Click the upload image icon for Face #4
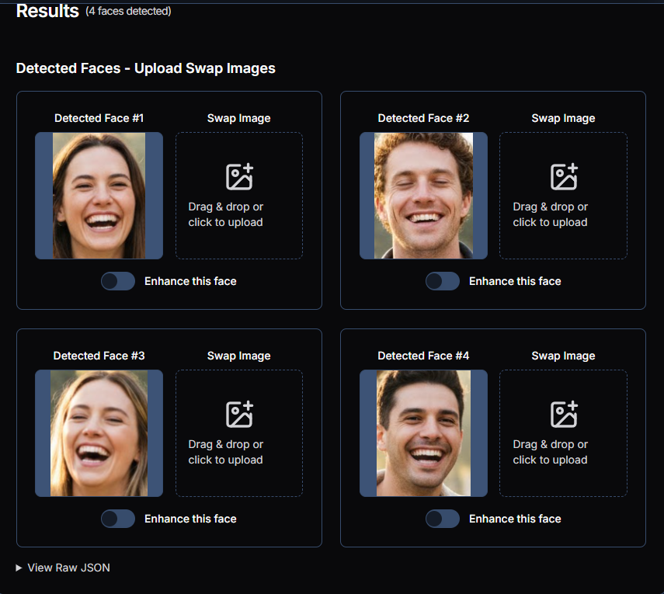This screenshot has height=594, width=664. pyautogui.click(x=563, y=415)
